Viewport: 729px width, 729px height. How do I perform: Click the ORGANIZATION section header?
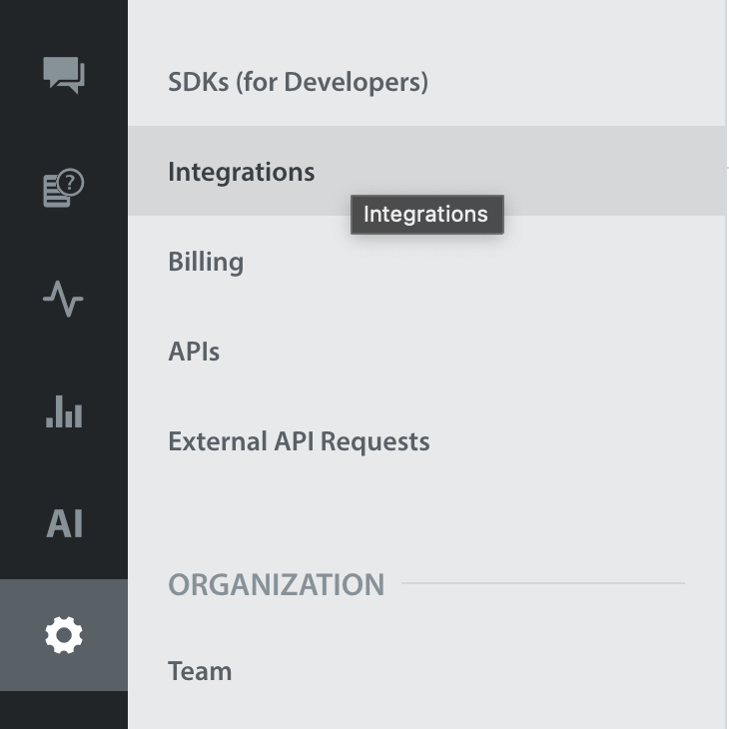[276, 584]
